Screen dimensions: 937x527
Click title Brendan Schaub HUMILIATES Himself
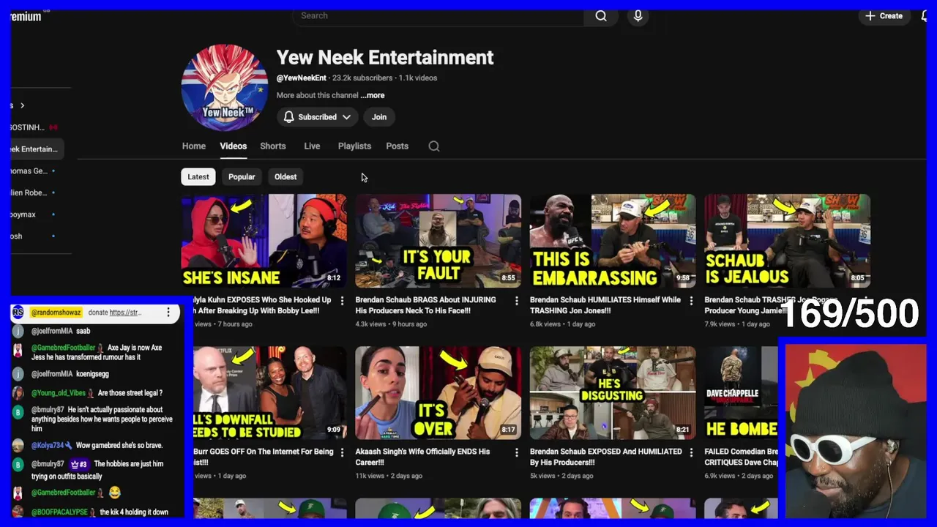click(605, 305)
